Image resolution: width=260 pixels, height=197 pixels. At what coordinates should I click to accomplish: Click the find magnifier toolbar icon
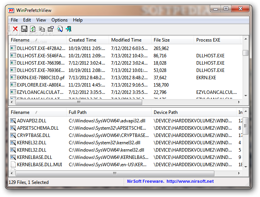point(60,29)
